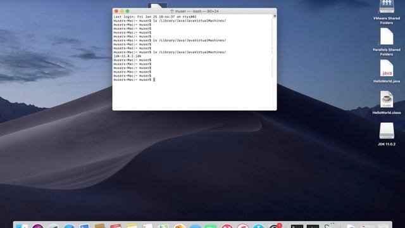Image resolution: width=405 pixels, height=228 pixels.
Task: Click the home proxy icon in Terminal title bar
Action: [x=171, y=11]
